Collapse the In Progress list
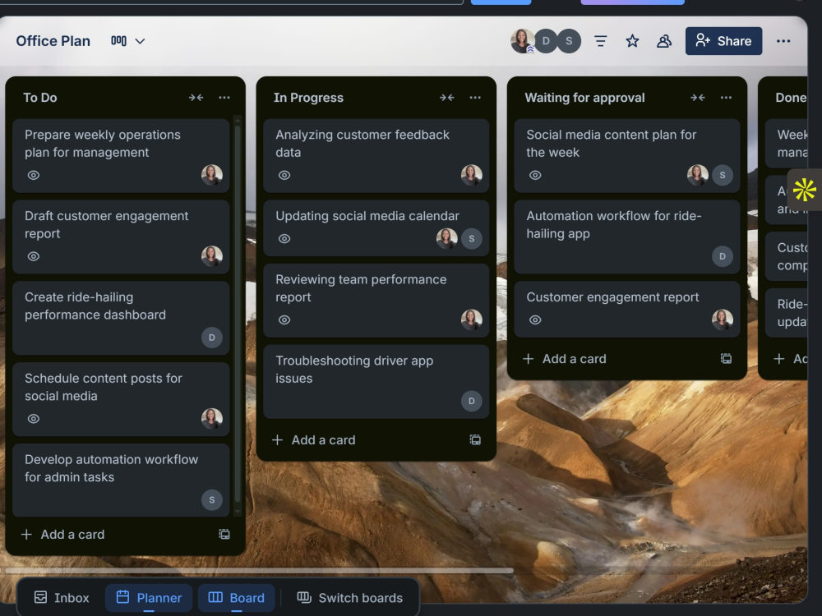 (x=446, y=98)
